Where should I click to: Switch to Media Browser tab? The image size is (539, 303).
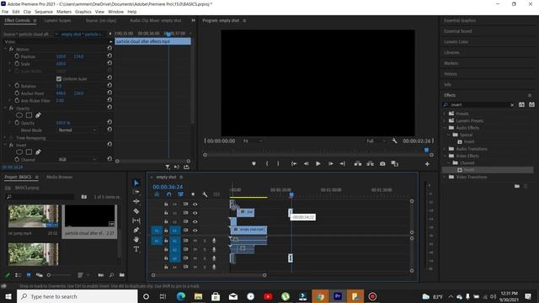tap(60, 178)
